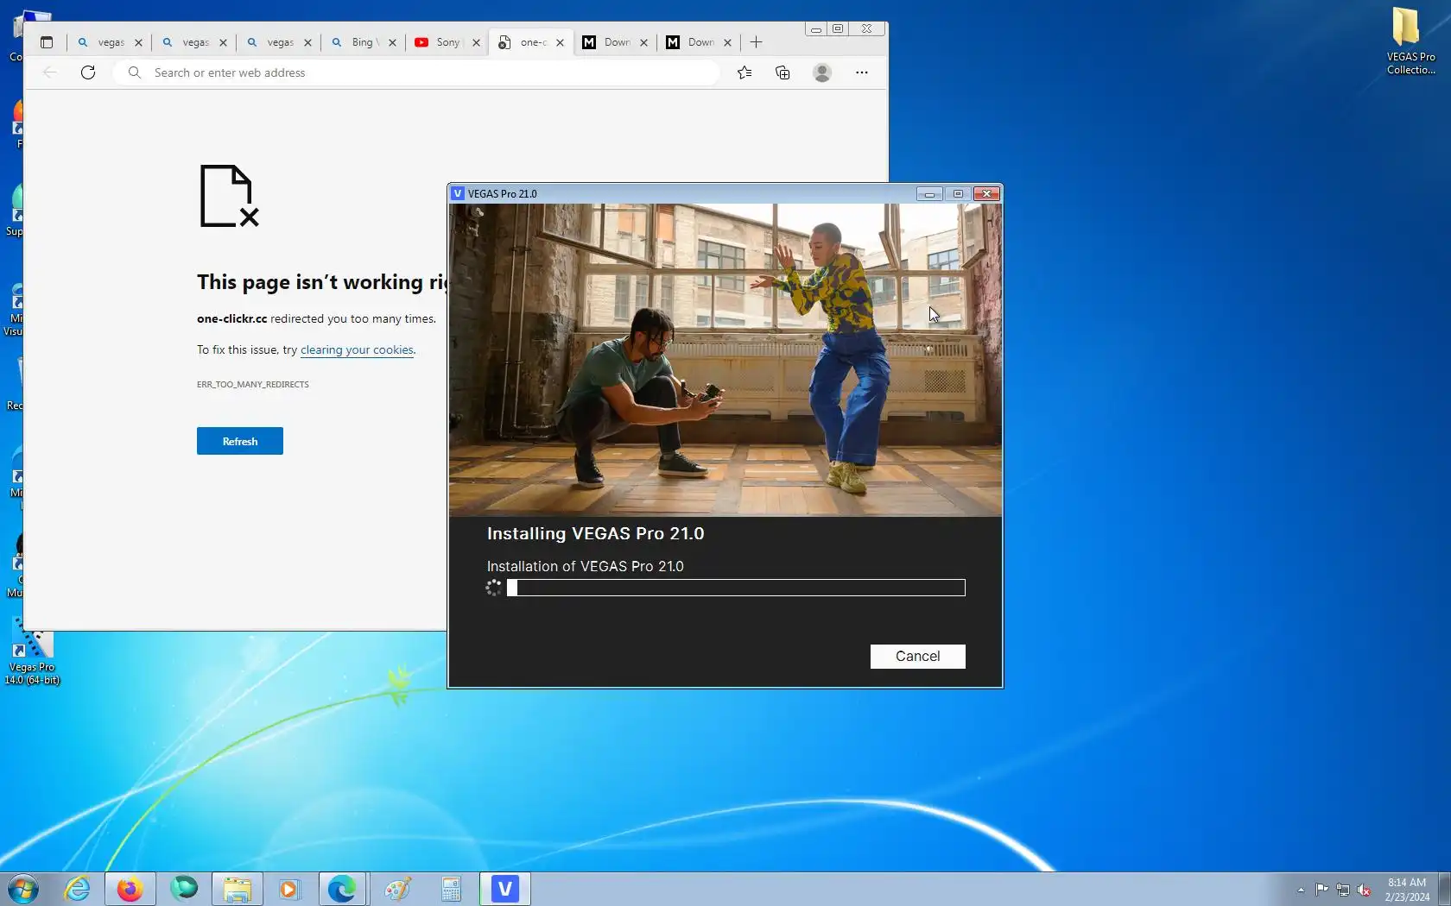
Task: Switch to Microsoft Edge on the taskbar
Action: [343, 889]
